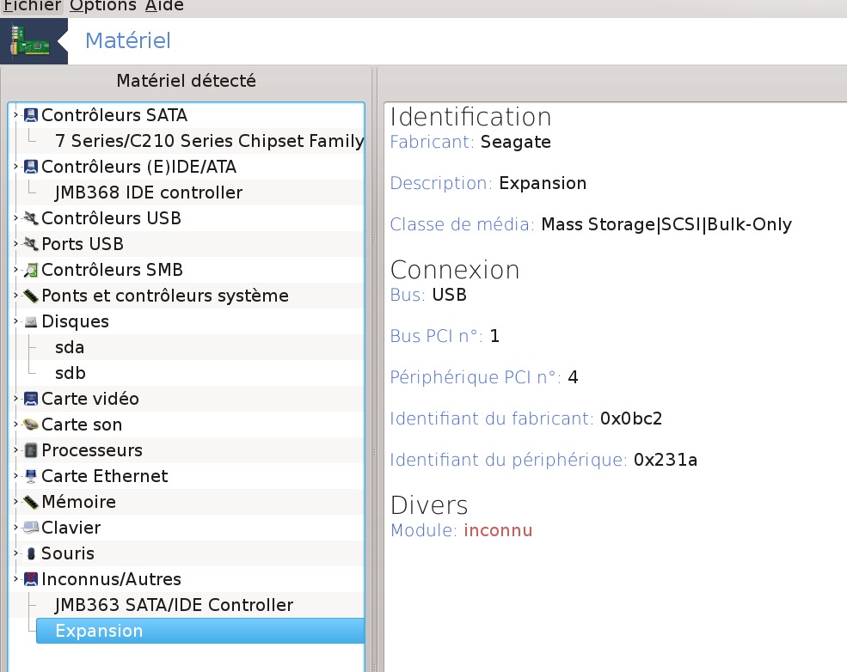Expand the Ports USB tree arrow
Viewport: 847px width, 672px height.
coord(15,244)
